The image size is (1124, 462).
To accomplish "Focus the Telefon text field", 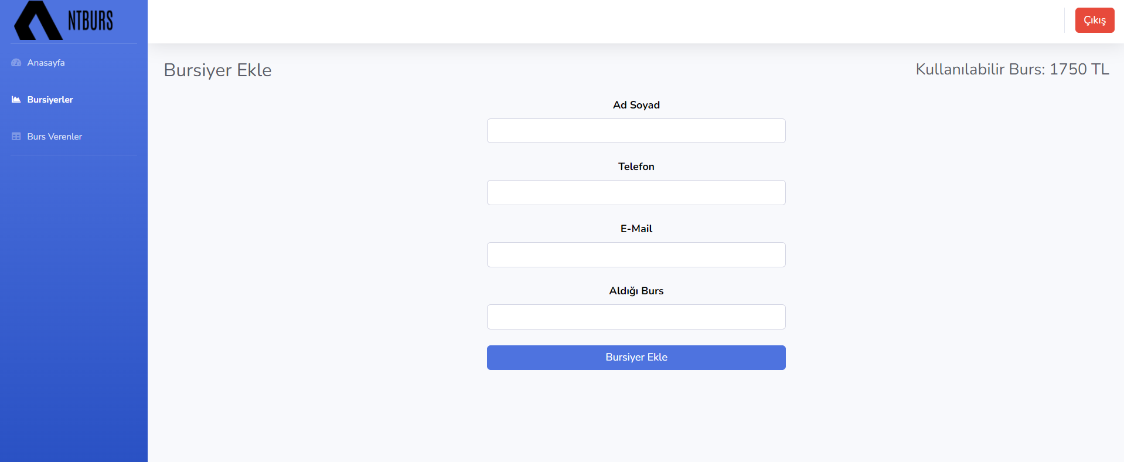I will (636, 192).
